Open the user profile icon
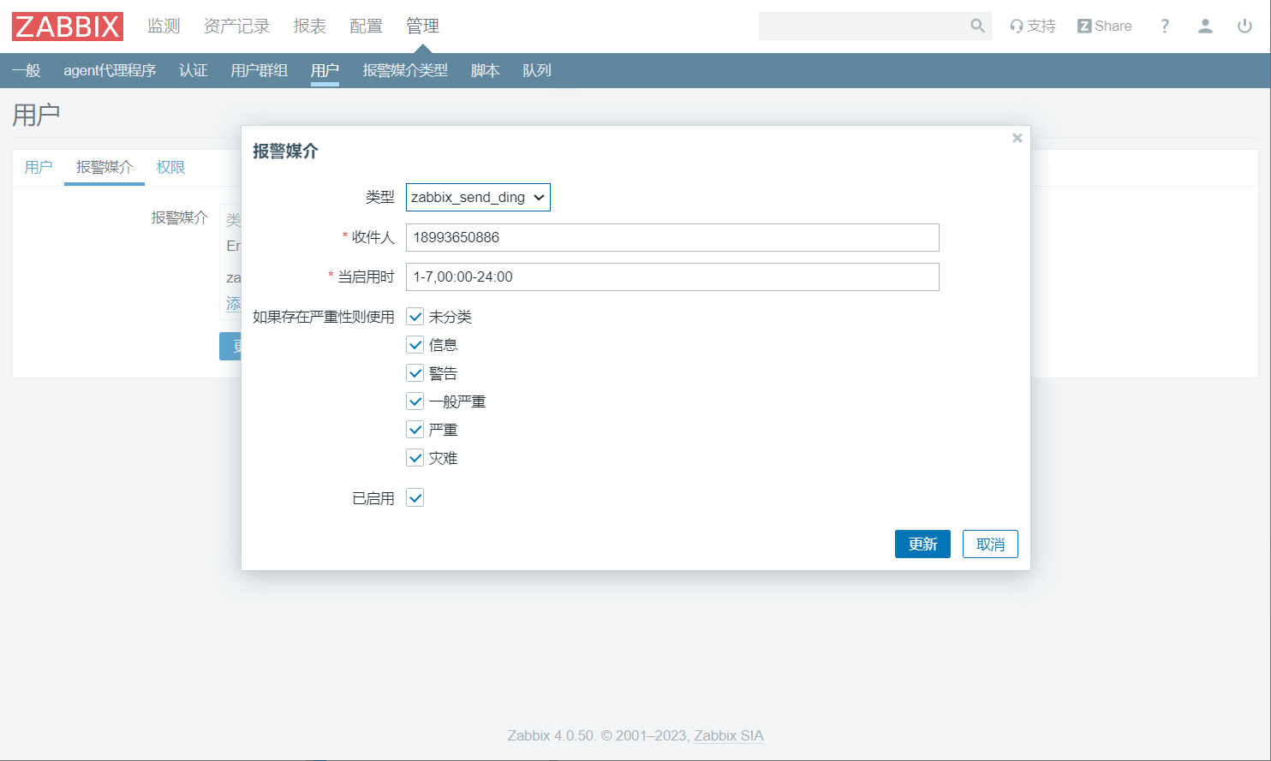Image resolution: width=1271 pixels, height=761 pixels. [x=1205, y=26]
